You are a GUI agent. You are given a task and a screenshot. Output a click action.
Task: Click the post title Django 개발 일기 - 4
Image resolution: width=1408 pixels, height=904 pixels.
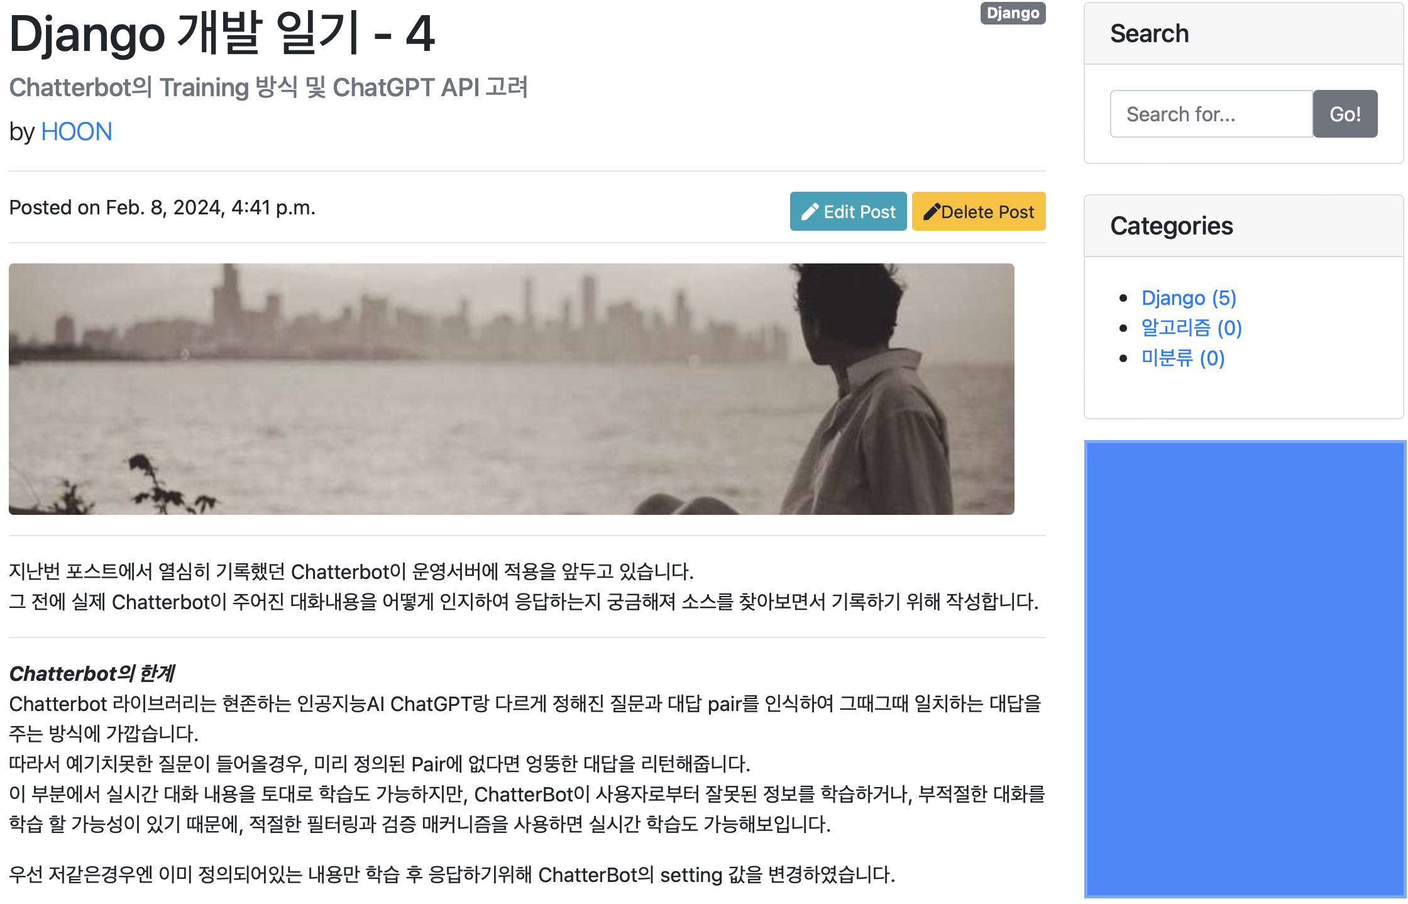[222, 33]
